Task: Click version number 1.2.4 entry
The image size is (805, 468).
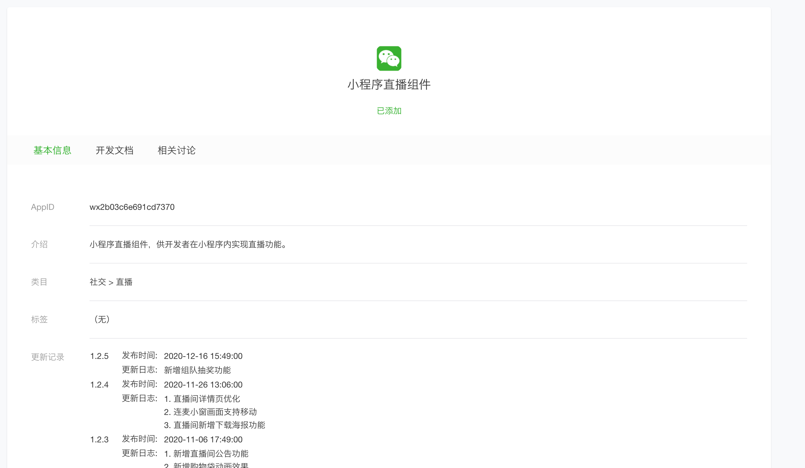Action: [x=99, y=385]
